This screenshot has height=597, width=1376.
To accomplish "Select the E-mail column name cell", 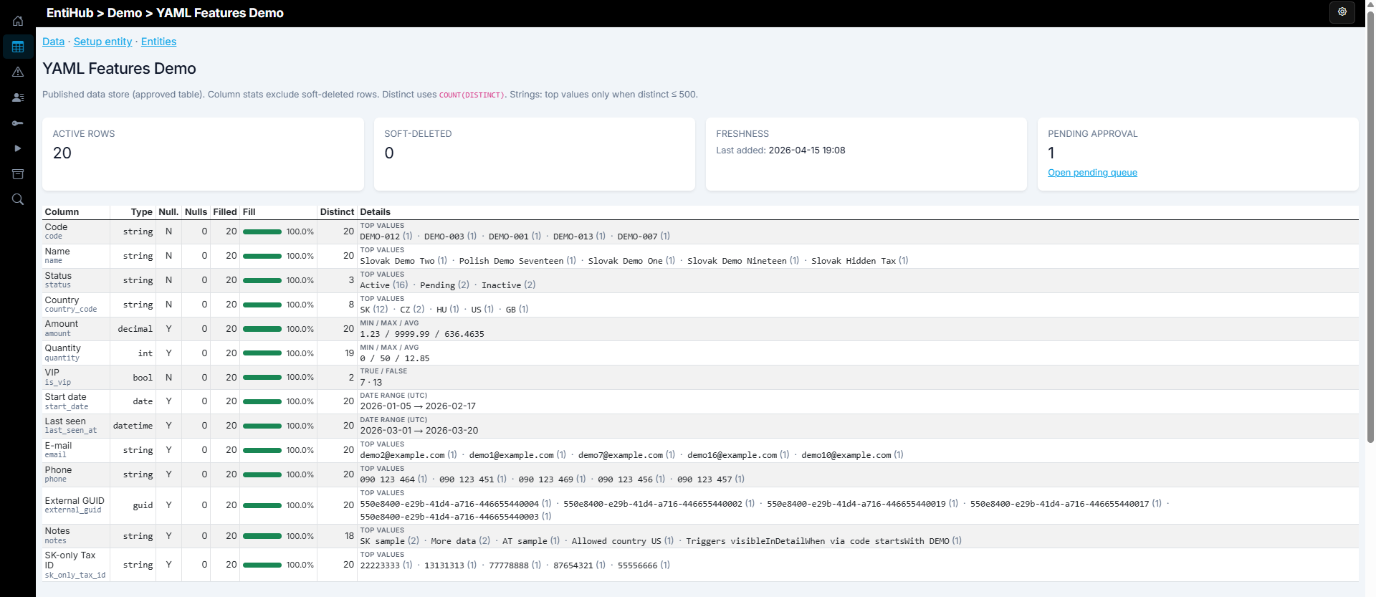I will pos(76,450).
